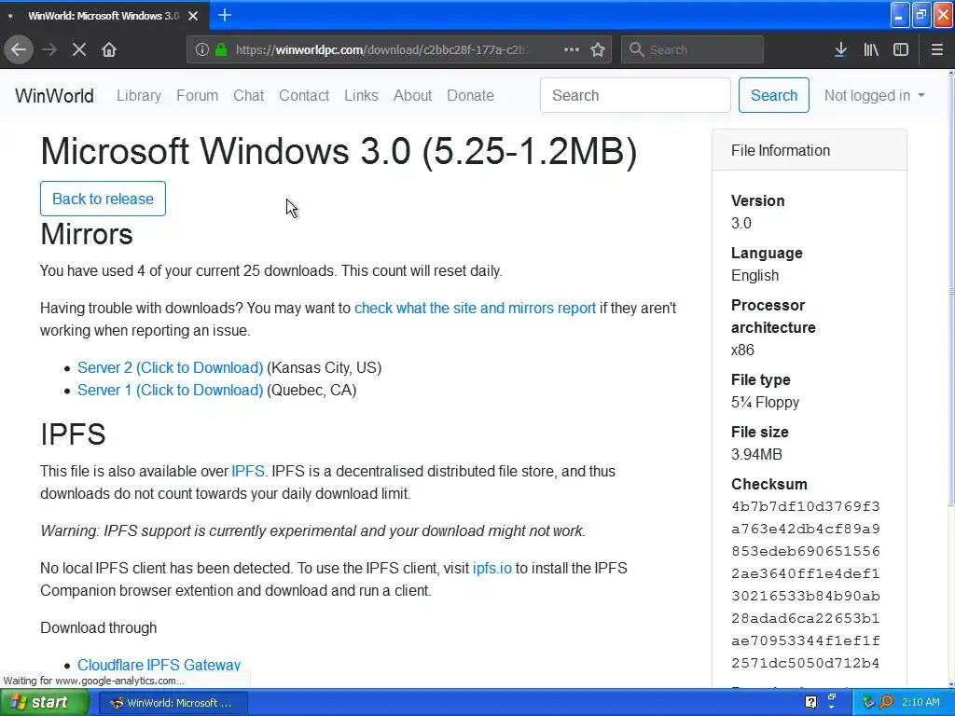Open a new tab with plus icon
This screenshot has height=716, width=955.
pyautogui.click(x=225, y=15)
